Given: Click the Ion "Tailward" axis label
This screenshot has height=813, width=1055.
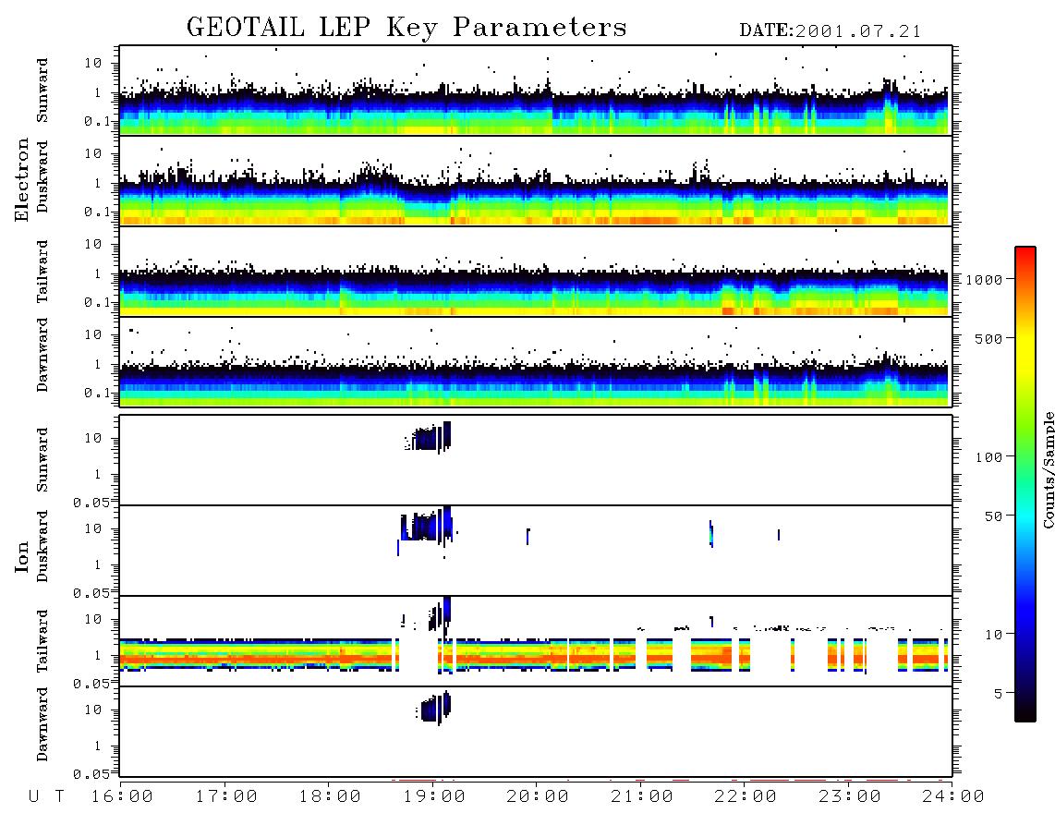Looking at the screenshot, I should (42, 641).
